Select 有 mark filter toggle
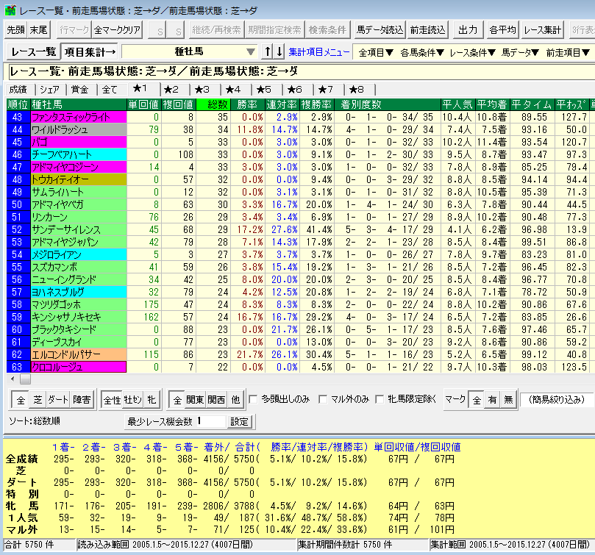The image size is (595, 555). [x=492, y=399]
